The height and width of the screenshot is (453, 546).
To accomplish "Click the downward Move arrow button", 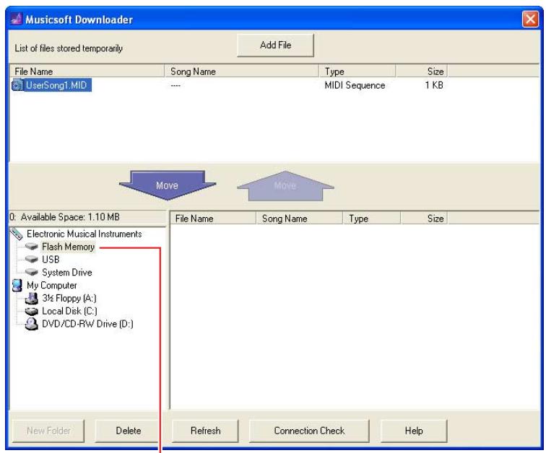I will 168,185.
